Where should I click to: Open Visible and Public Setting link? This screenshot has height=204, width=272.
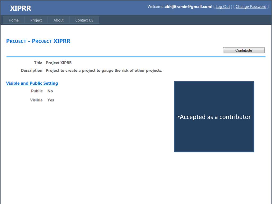(32, 83)
